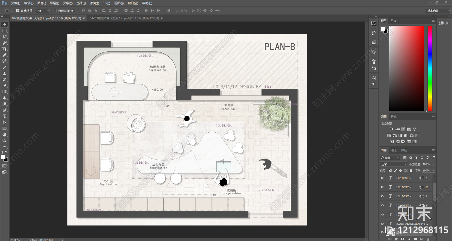Choose the Hand tool
The image size is (452, 241).
click(5, 135)
